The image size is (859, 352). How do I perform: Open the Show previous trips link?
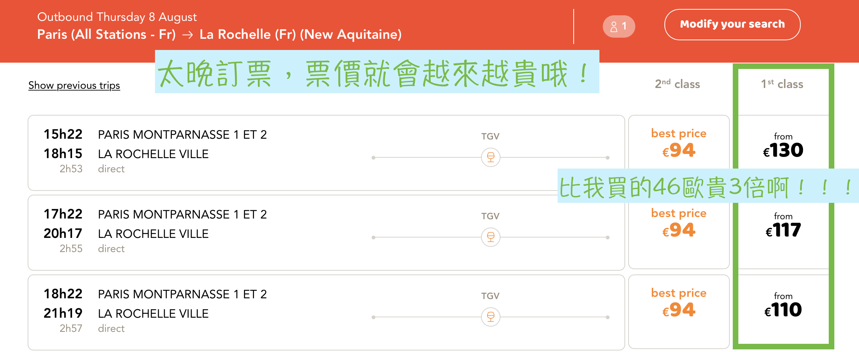click(x=74, y=85)
